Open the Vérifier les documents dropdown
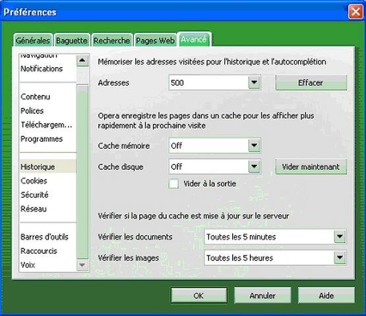Image resolution: width=366 pixels, height=316 pixels. coord(340,236)
